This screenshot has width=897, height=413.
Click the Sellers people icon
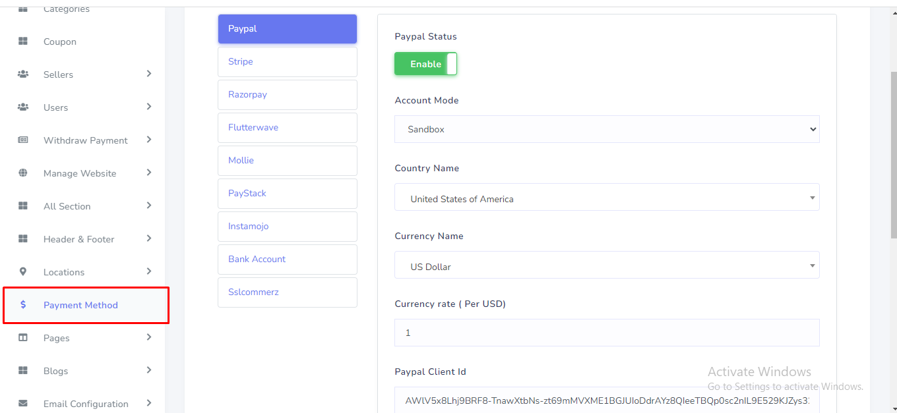pos(23,74)
